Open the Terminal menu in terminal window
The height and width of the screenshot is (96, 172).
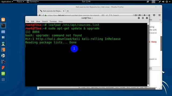53,21
